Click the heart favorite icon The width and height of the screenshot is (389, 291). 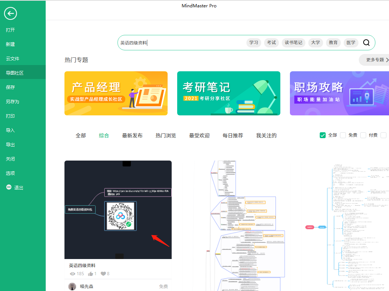pyautogui.click(x=103, y=274)
